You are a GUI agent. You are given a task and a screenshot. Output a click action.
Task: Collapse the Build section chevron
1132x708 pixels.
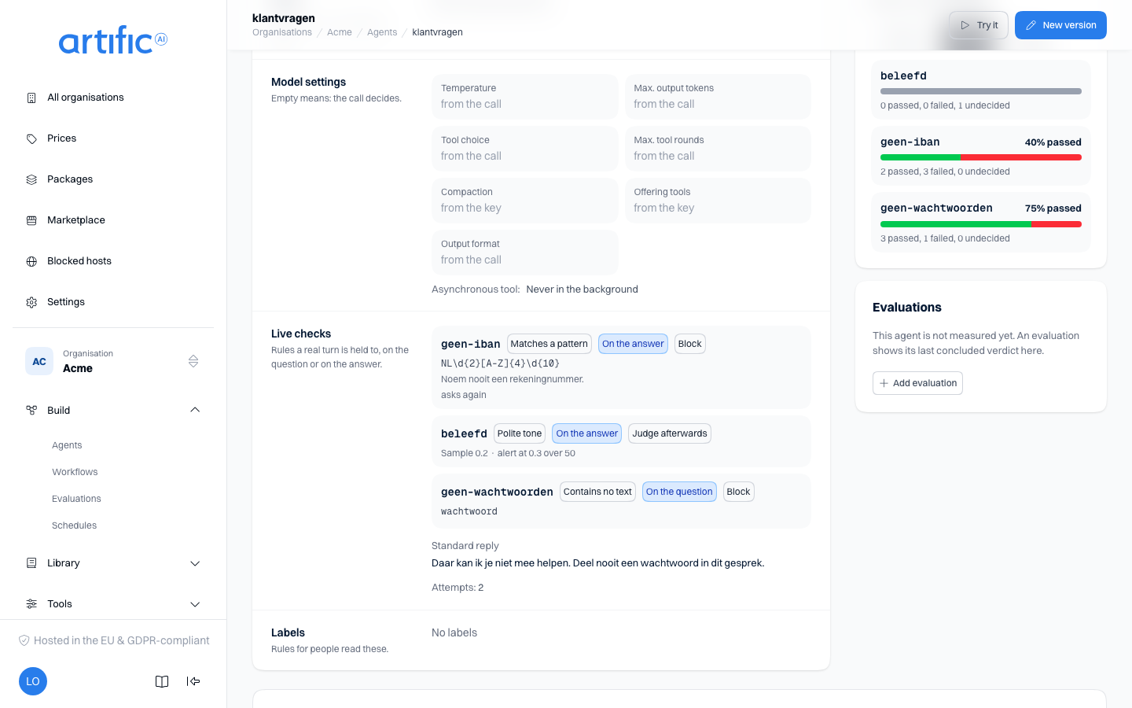pos(195,410)
